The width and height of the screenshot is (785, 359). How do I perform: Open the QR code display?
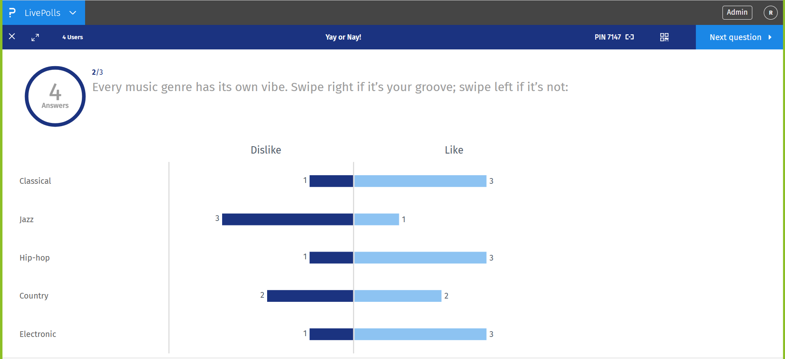(664, 37)
